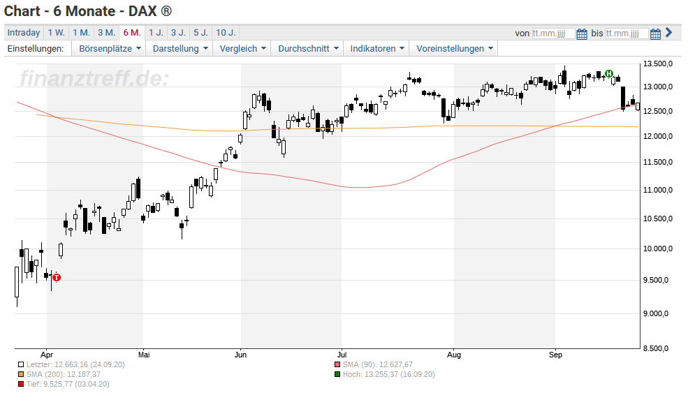Screen dimensions: 688x393
Task: Click the green H high marker
Action: [608, 73]
